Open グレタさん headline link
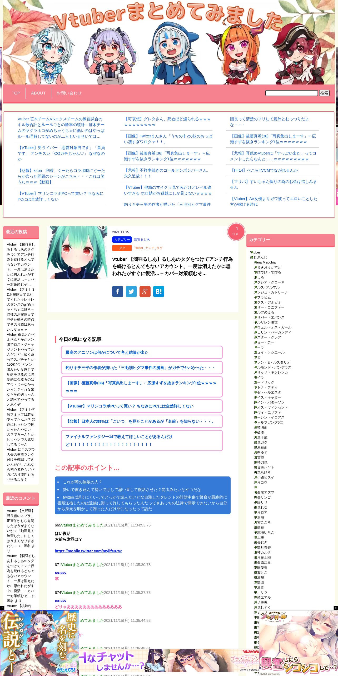 (x=167, y=122)
